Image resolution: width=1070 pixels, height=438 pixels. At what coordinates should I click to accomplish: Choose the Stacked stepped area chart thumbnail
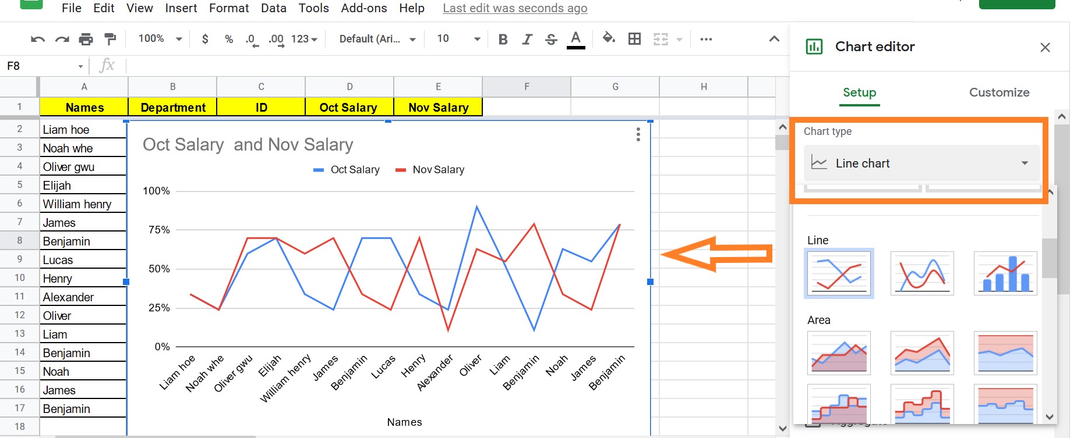click(x=922, y=403)
